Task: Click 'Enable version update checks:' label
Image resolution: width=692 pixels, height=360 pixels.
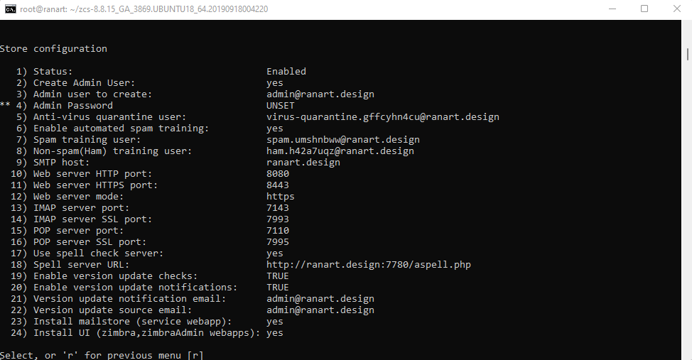Action: click(x=115, y=276)
